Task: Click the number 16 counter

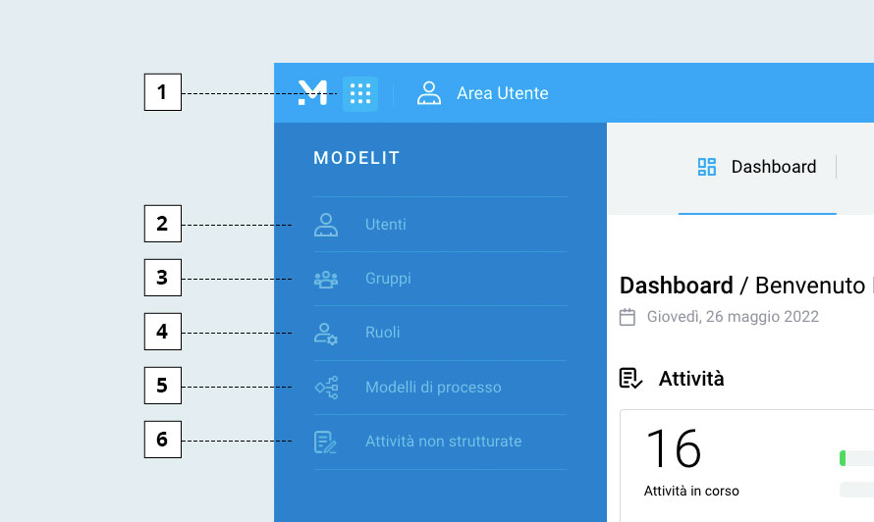Action: click(674, 448)
